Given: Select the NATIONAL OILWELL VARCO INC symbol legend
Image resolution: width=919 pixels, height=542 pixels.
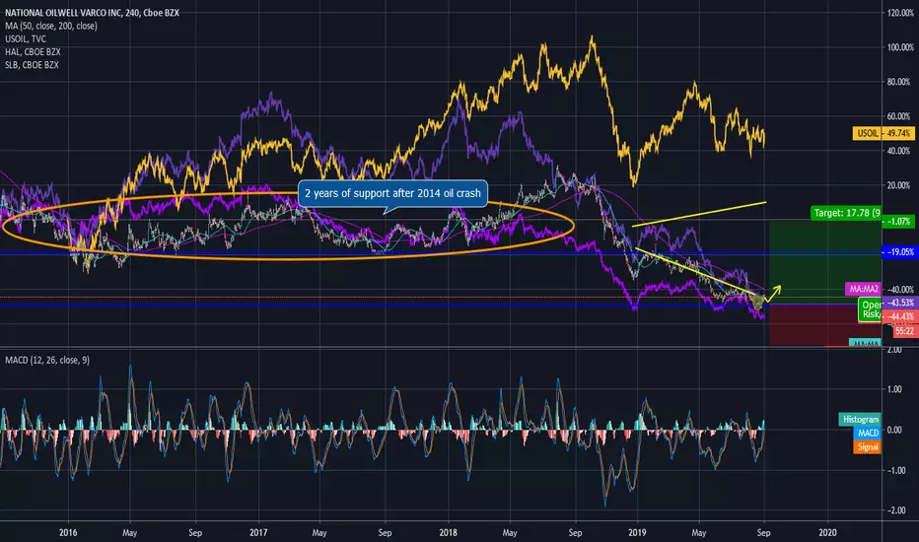Looking at the screenshot, I should click(x=92, y=12).
